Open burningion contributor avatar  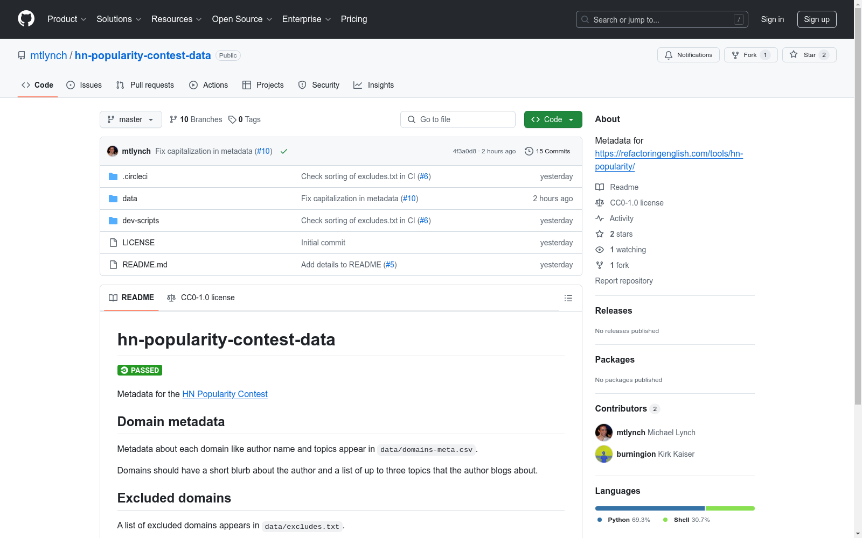[604, 454]
